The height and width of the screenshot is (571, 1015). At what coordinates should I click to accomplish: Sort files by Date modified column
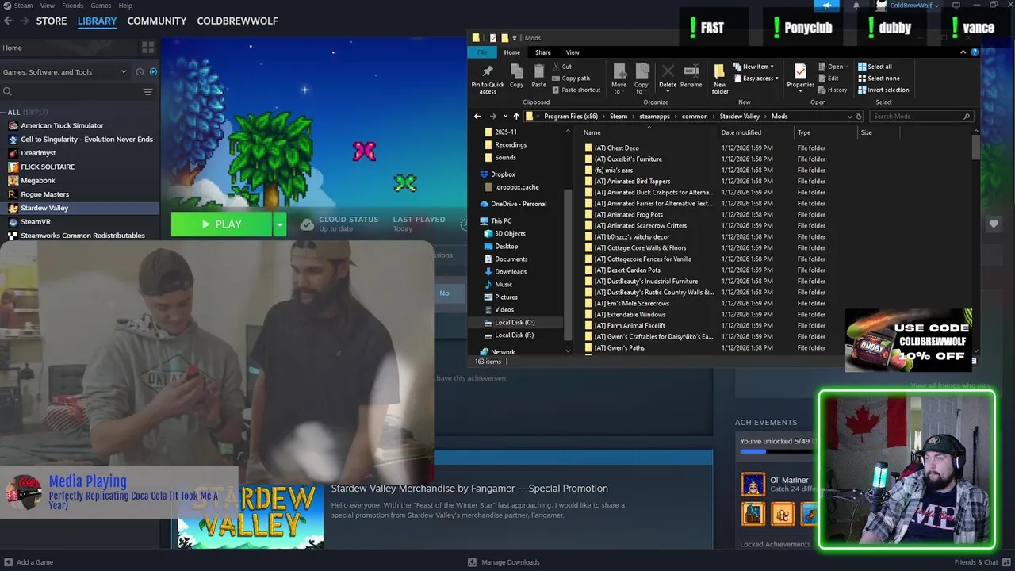(741, 132)
